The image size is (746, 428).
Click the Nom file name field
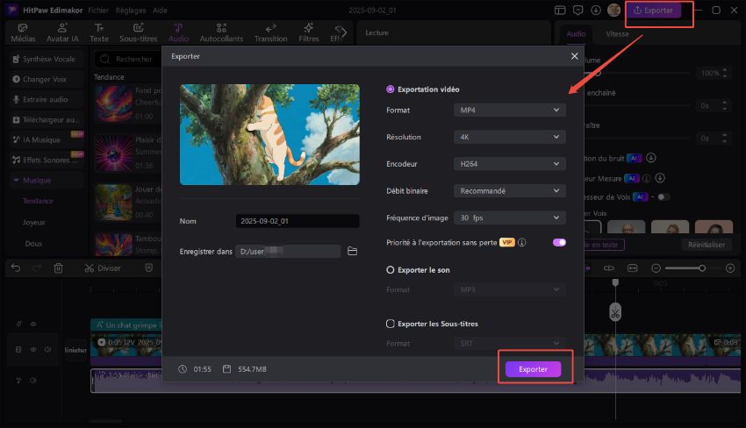click(x=298, y=221)
